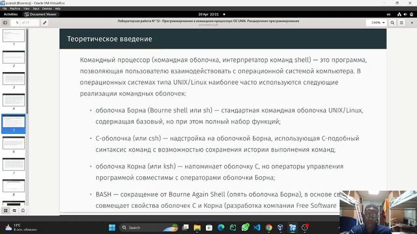
Task: Switch sidebar to thumbnails grid view
Action: [x=6, y=211]
